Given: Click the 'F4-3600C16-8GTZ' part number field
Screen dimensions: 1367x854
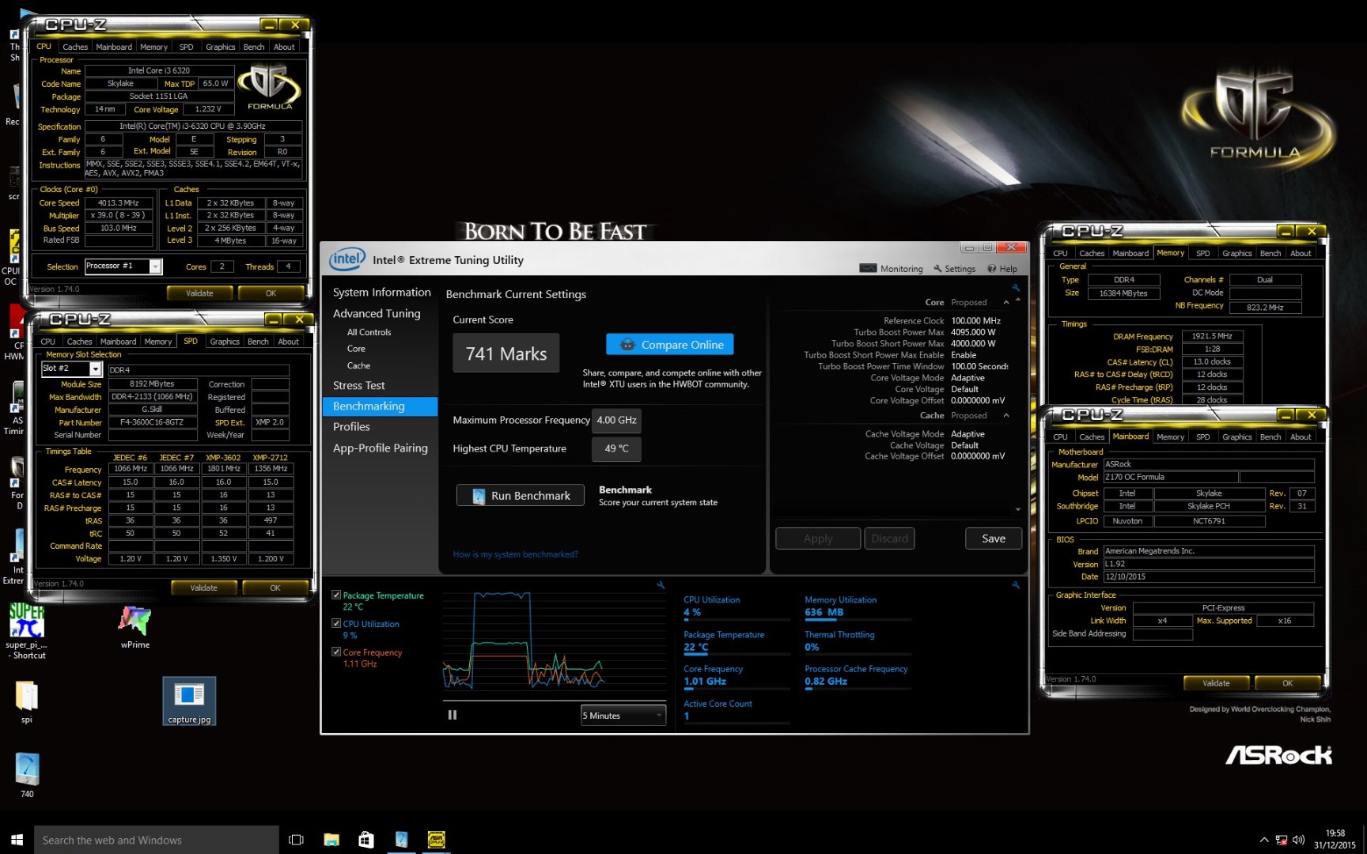Looking at the screenshot, I should pos(152,422).
